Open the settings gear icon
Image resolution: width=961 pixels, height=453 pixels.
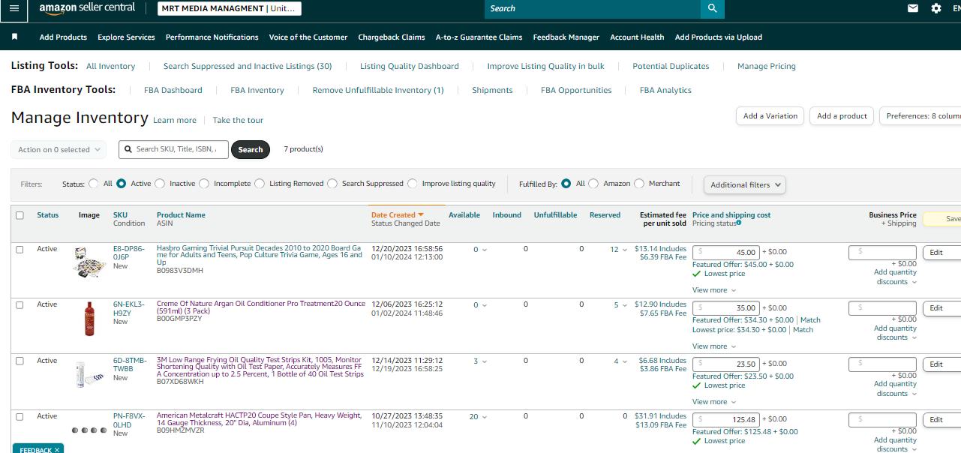(936, 8)
